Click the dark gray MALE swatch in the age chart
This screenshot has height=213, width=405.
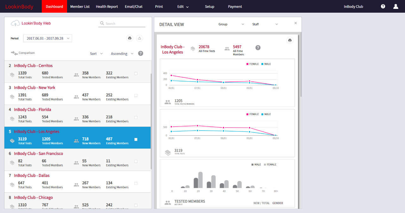[x=252, y=165]
